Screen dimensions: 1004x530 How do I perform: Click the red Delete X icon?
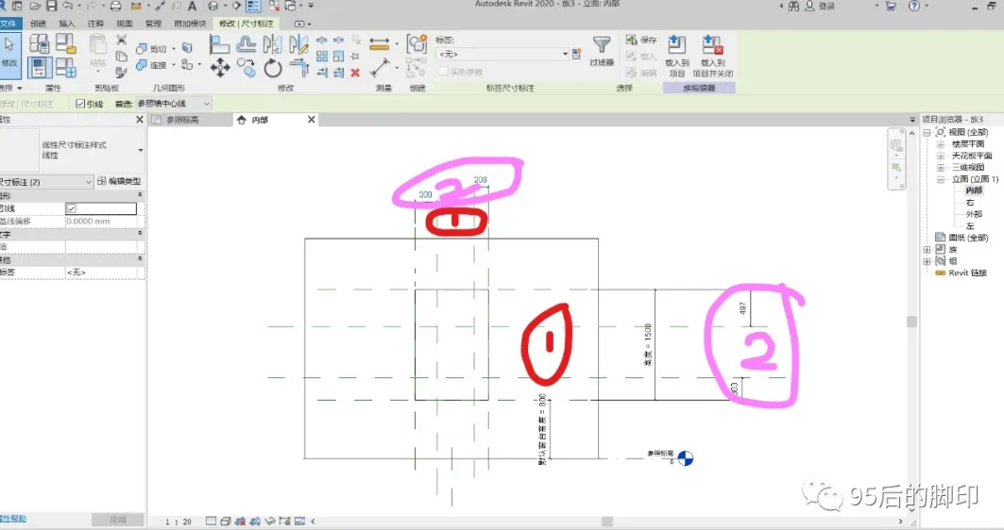point(355,73)
